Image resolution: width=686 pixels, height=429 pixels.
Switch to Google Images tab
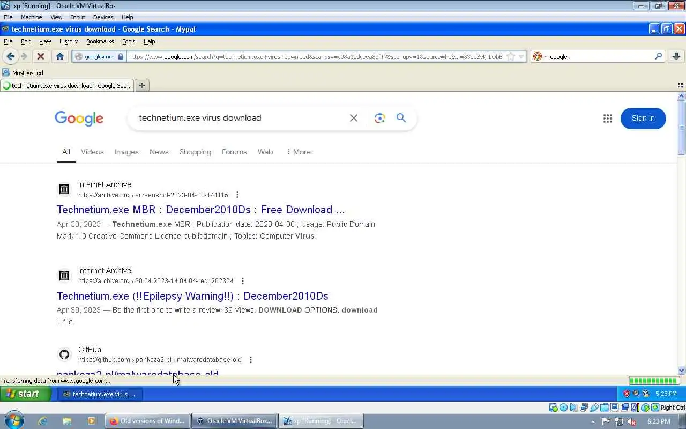coord(126,152)
